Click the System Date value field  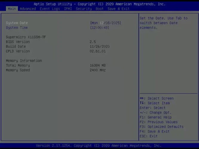106,23
